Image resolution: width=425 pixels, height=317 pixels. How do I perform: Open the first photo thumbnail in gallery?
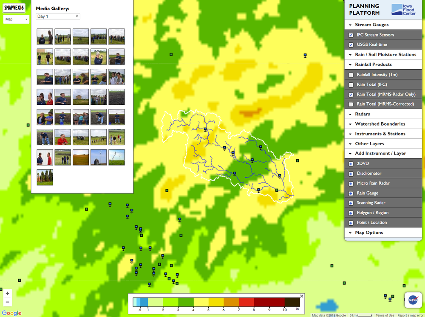click(x=45, y=36)
